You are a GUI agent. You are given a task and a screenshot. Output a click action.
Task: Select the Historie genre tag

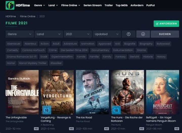pyautogui.click(x=148, y=57)
